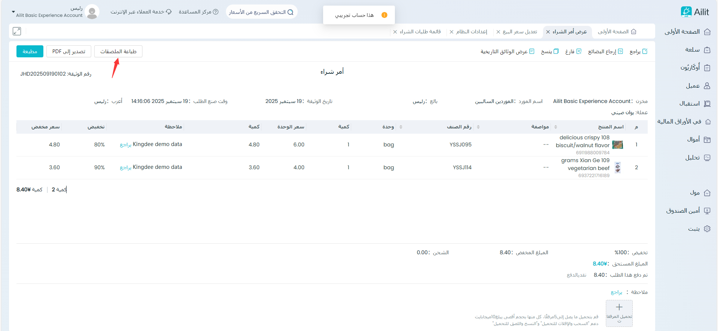Switch to تعديل سعر البيع tab
The height and width of the screenshot is (331, 718).
click(x=520, y=32)
